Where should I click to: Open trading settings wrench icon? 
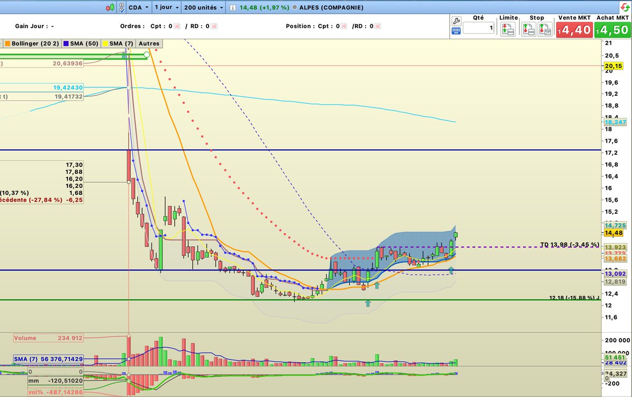pos(456,21)
